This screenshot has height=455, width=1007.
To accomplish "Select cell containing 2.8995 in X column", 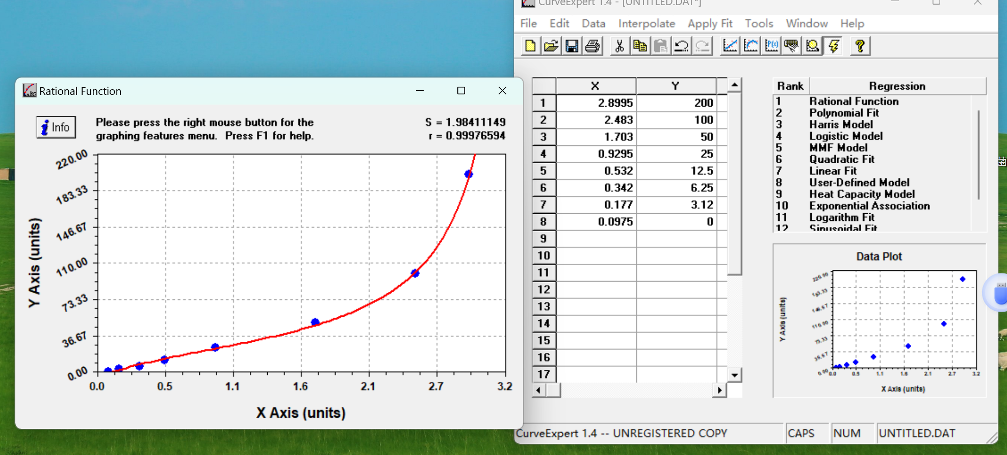I will click(x=596, y=103).
